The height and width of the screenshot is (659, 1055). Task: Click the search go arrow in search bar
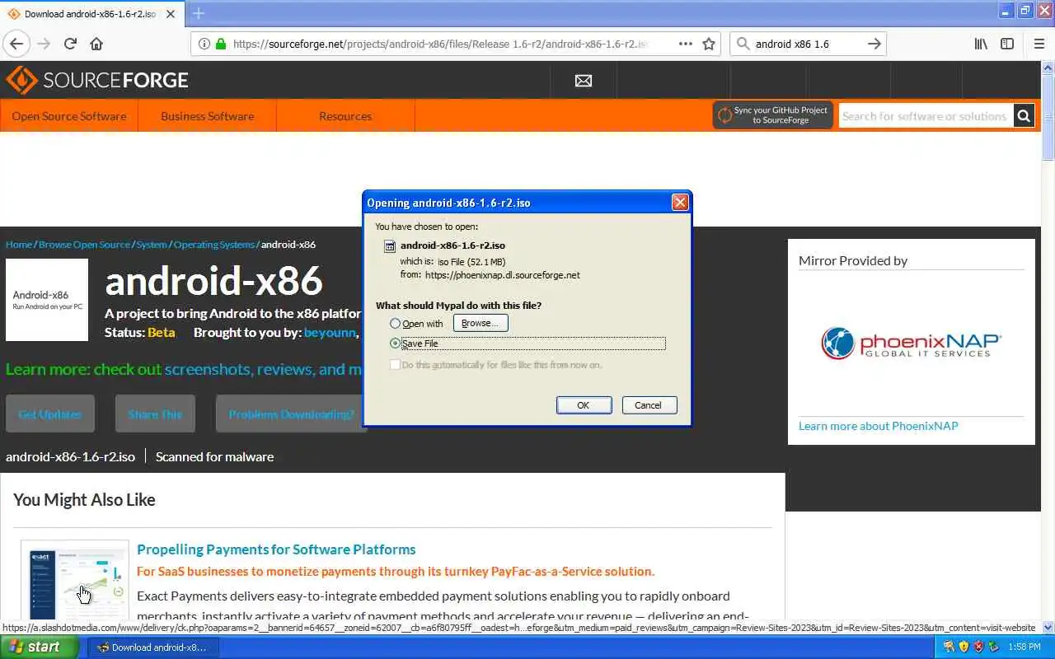coord(874,44)
